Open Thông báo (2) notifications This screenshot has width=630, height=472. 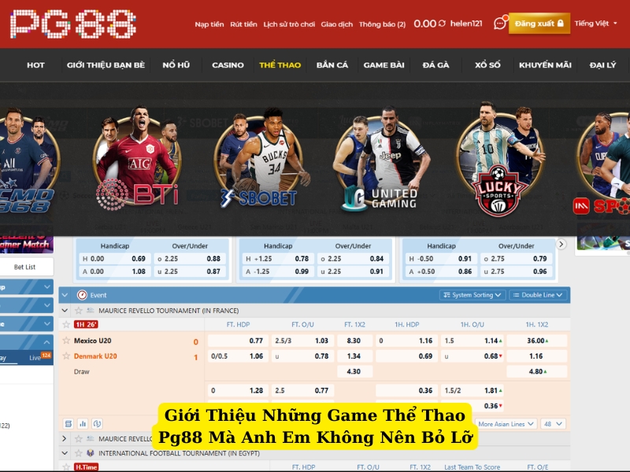(382, 24)
